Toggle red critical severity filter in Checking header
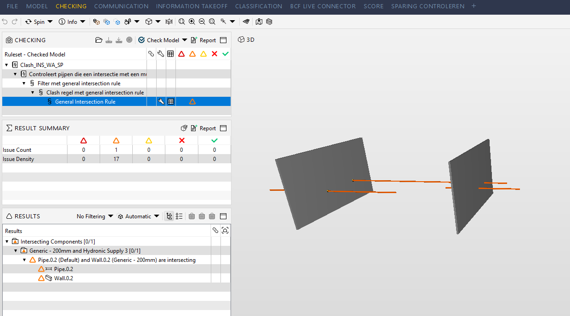The width and height of the screenshot is (570, 316). coord(181,54)
